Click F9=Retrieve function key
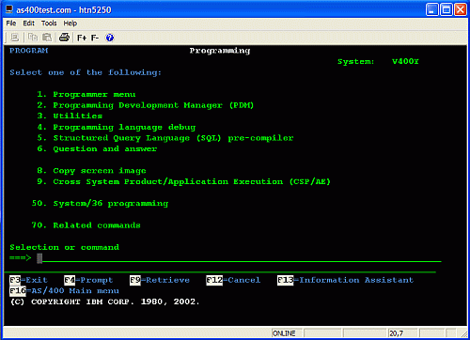Viewport: 470px width, 340px height. point(160,280)
